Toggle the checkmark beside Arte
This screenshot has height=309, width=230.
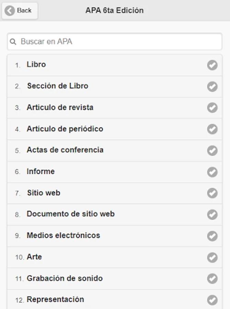pyautogui.click(x=212, y=257)
